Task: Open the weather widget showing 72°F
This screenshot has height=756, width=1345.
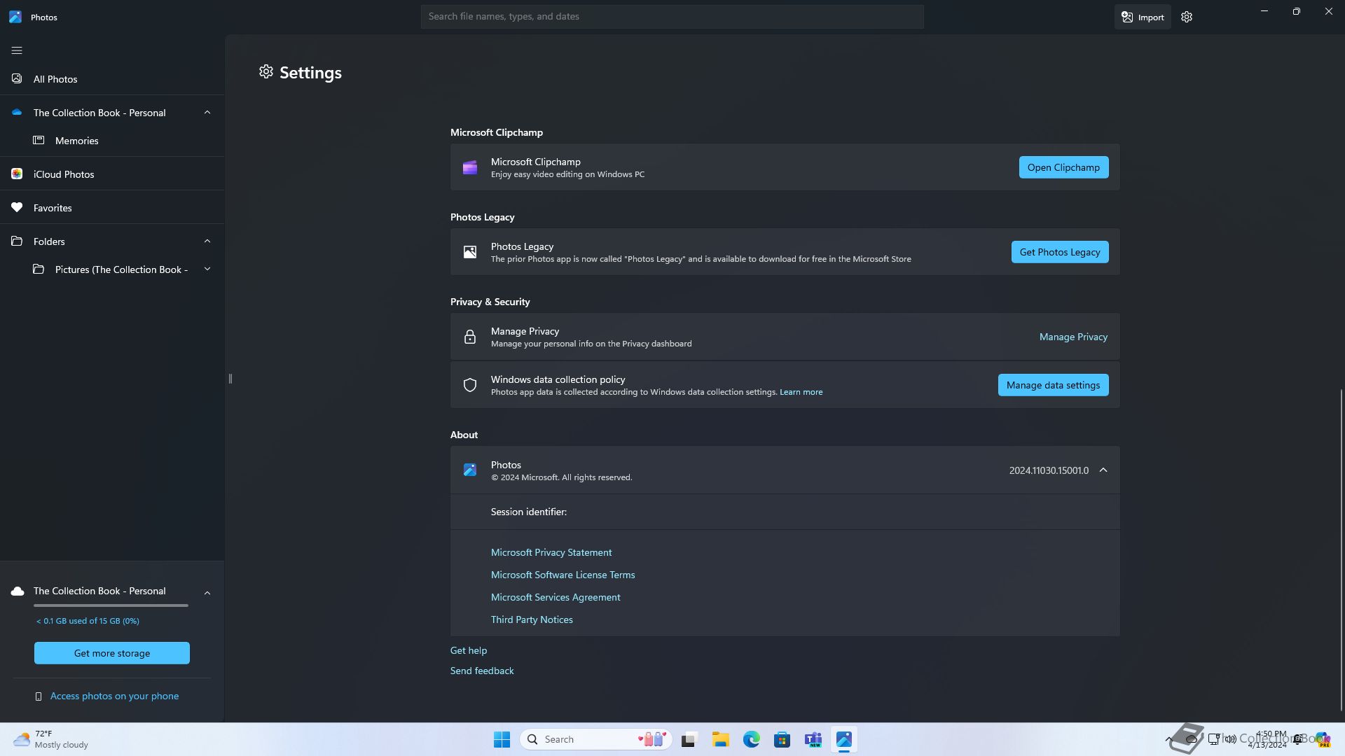Action: (x=52, y=739)
